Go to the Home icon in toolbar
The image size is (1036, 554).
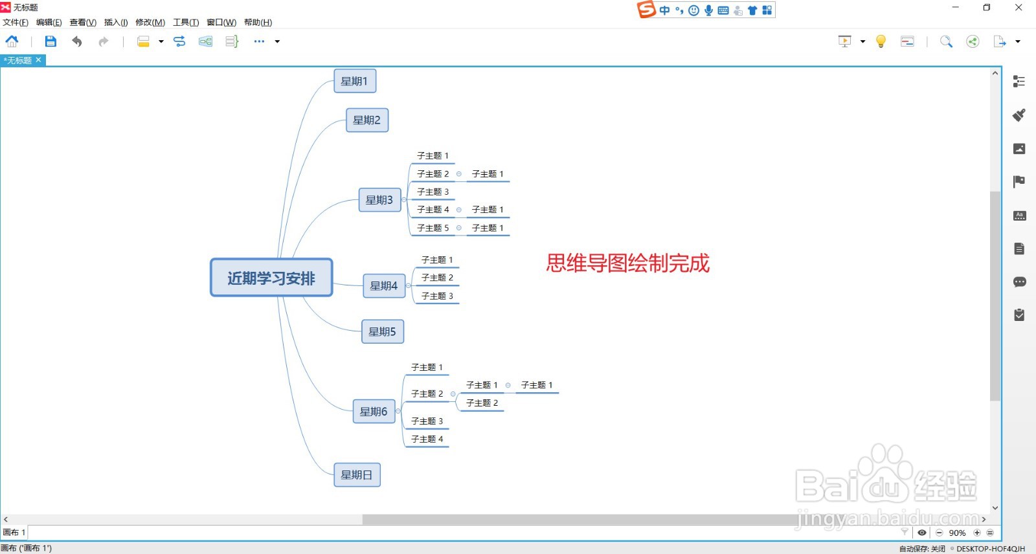(x=12, y=41)
